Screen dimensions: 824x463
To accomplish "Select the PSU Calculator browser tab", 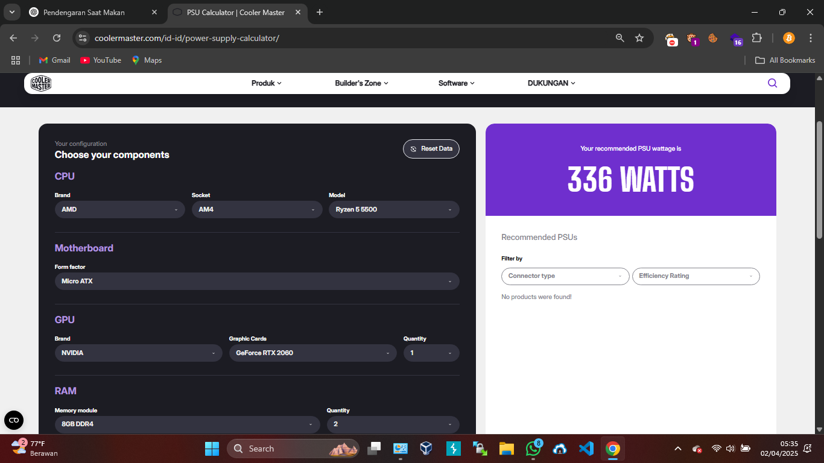I will pyautogui.click(x=238, y=12).
